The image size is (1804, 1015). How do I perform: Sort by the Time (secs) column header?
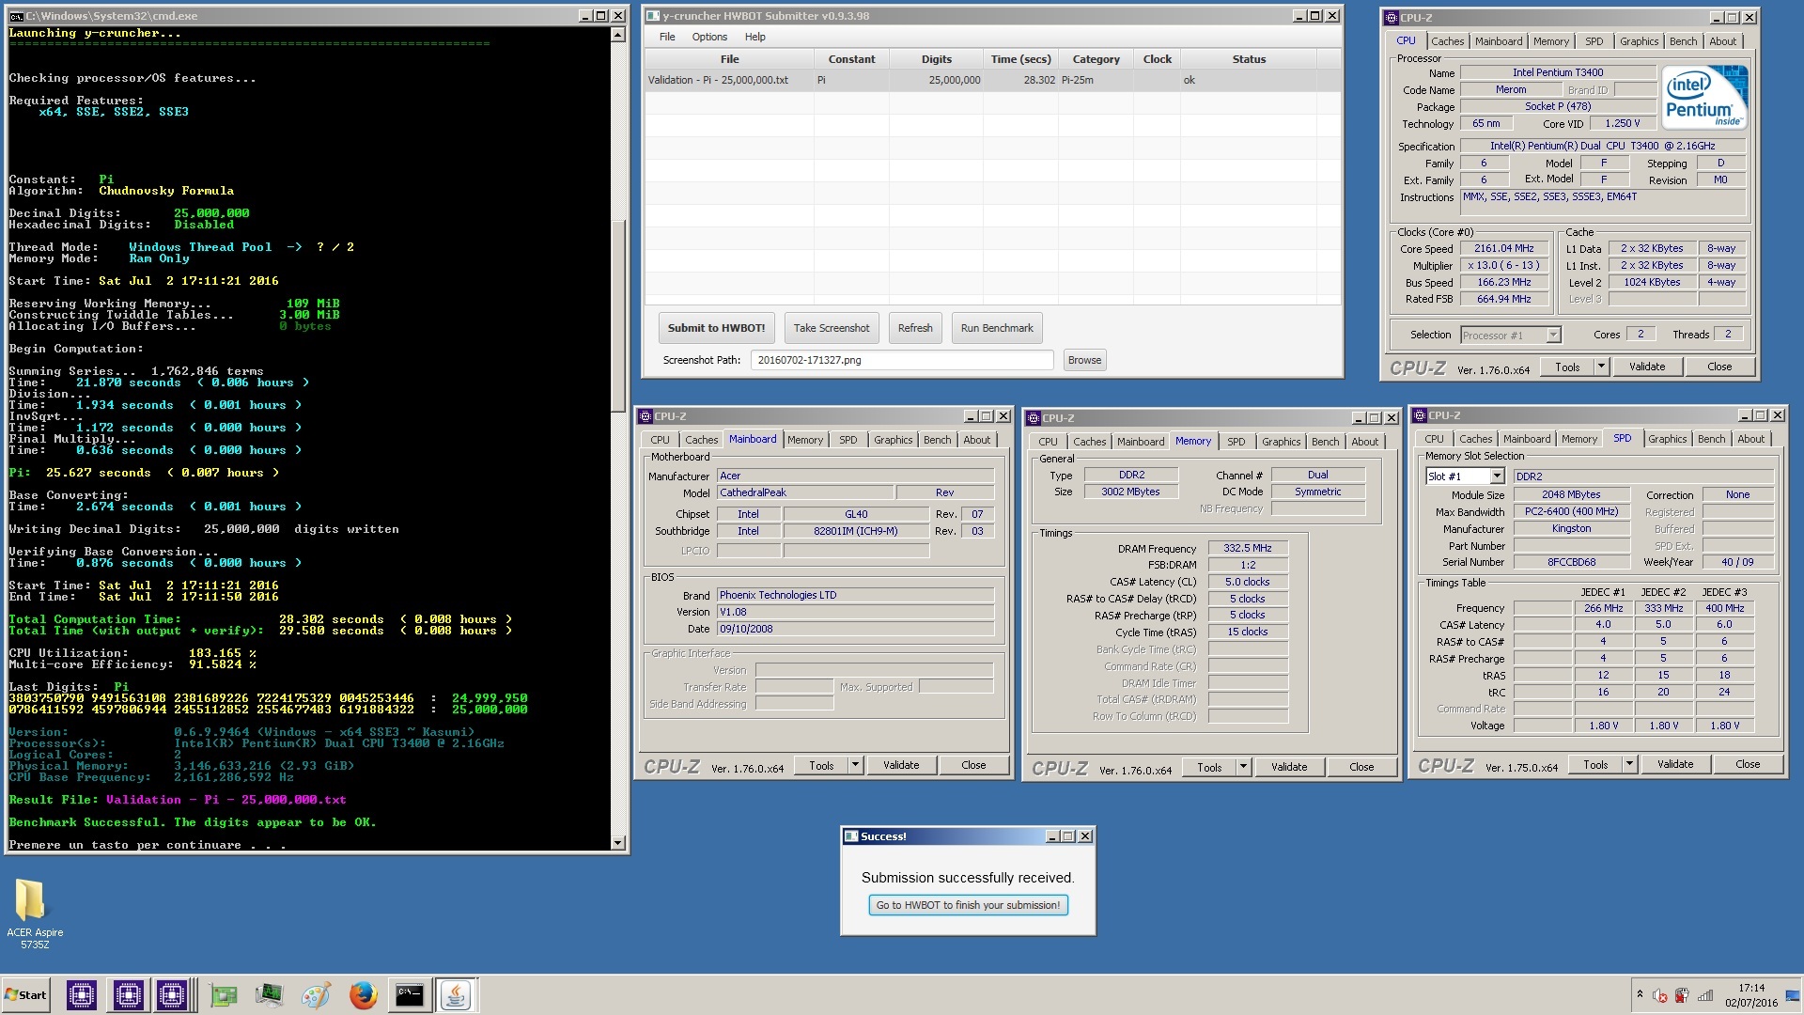click(x=1020, y=59)
